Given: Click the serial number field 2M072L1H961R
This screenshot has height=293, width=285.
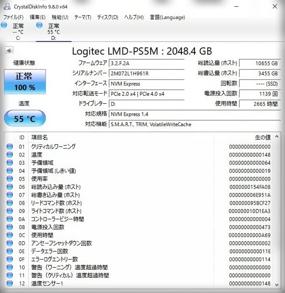Looking at the screenshot, I should pyautogui.click(x=146, y=73).
